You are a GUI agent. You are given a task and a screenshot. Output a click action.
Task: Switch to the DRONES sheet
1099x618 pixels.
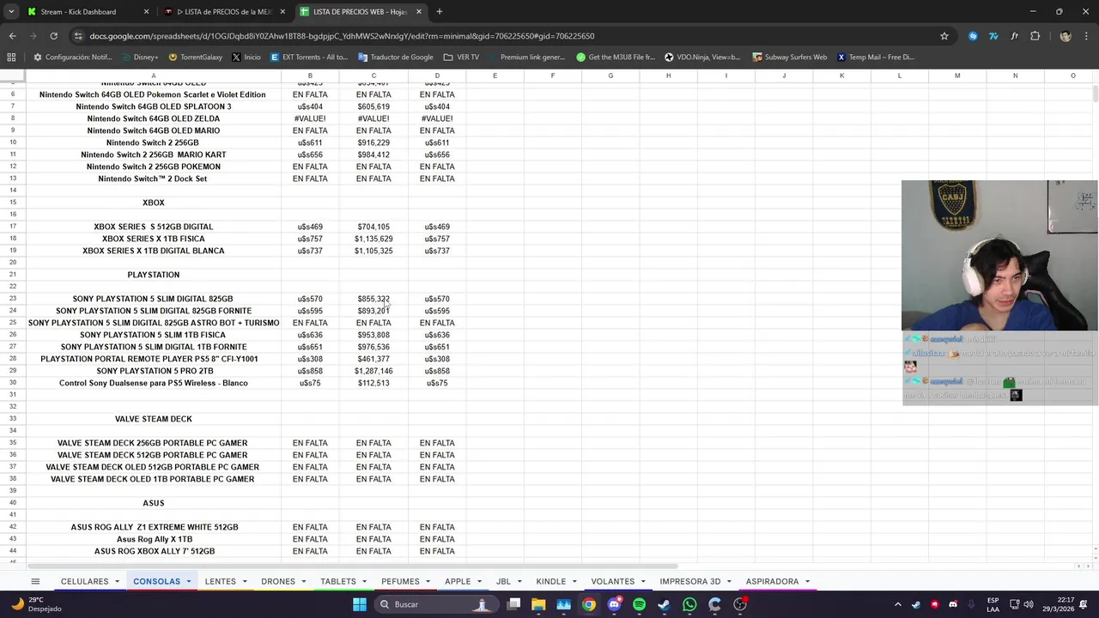pos(278,581)
